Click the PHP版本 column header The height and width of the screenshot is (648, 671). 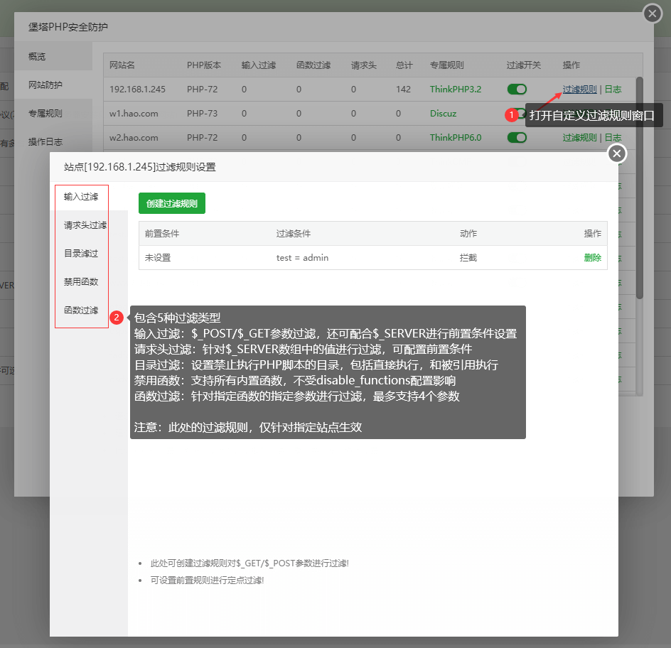pos(204,65)
